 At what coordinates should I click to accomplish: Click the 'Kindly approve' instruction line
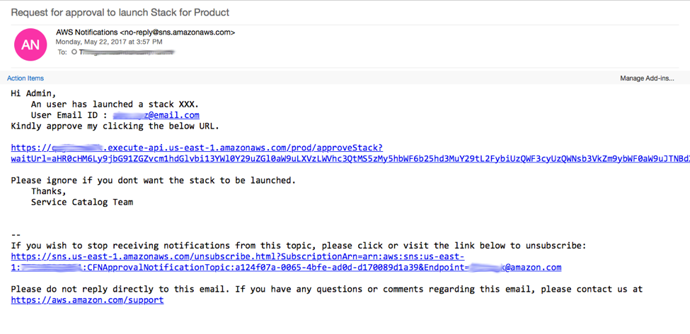[x=115, y=126]
